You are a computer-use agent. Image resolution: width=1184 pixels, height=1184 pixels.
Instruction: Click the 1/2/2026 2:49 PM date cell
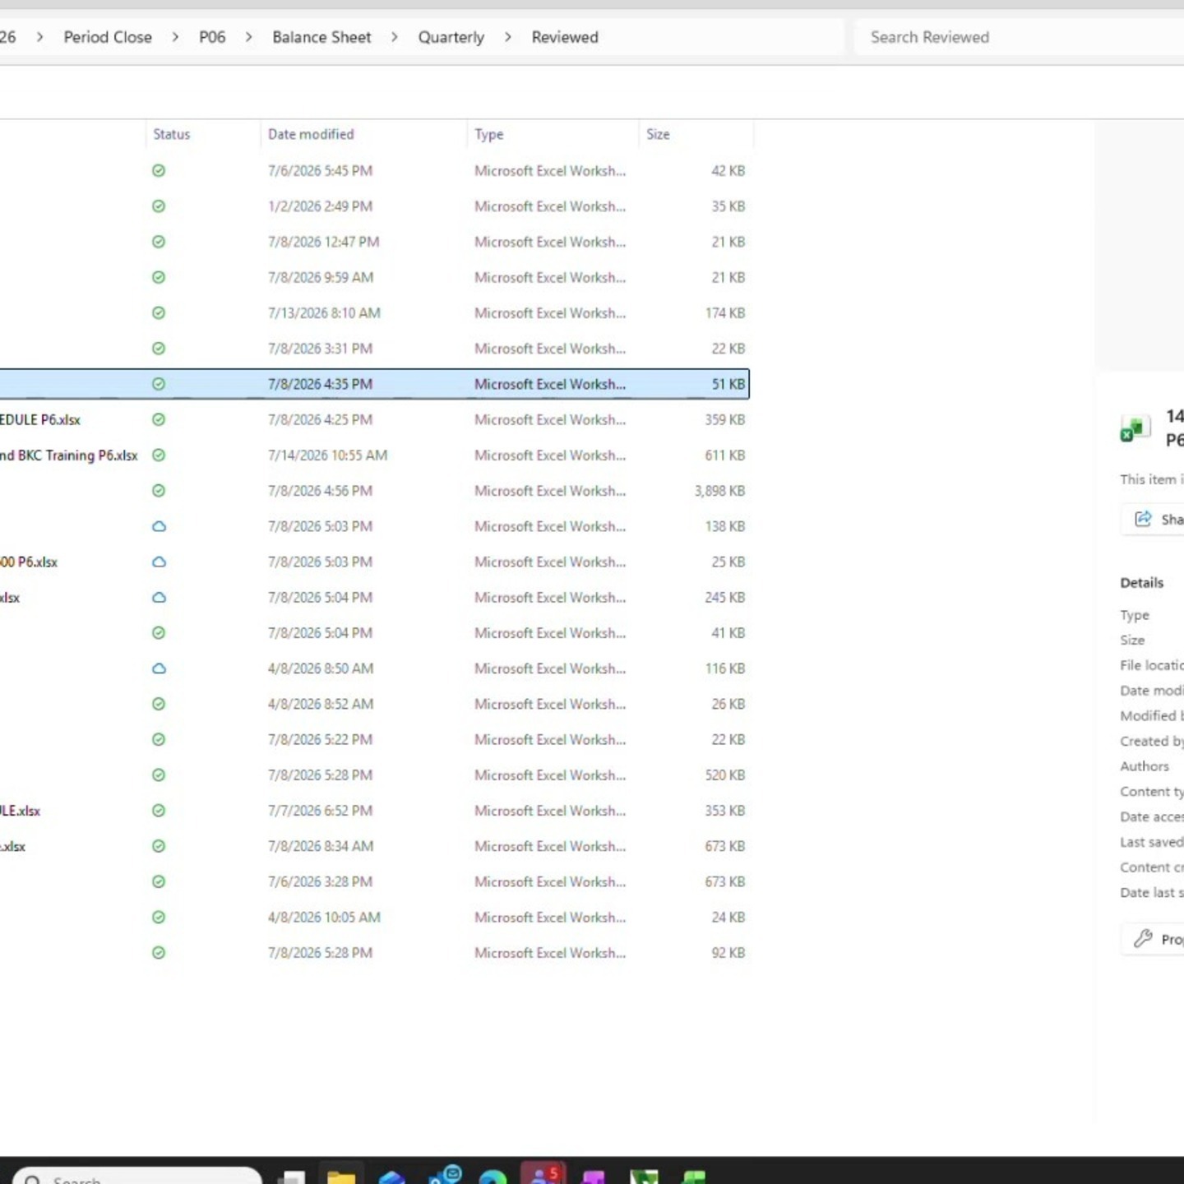point(320,206)
